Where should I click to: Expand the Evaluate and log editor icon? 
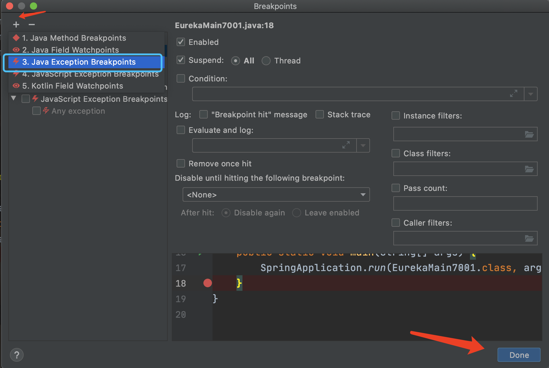click(x=346, y=145)
